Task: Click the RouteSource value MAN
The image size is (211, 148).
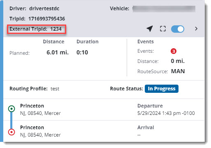Action: (178, 71)
